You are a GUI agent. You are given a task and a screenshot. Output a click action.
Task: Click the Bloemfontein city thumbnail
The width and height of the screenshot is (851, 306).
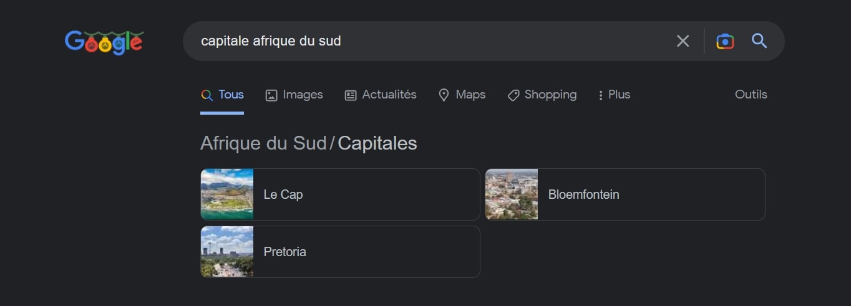[512, 194]
